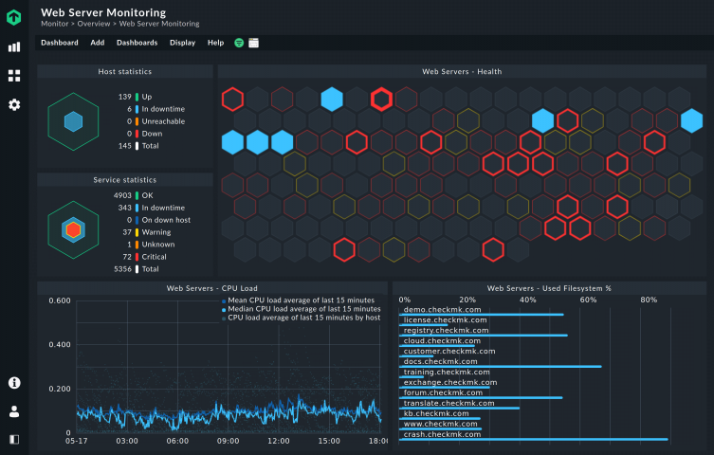Click the 40% filesystem axis label

coord(528,300)
